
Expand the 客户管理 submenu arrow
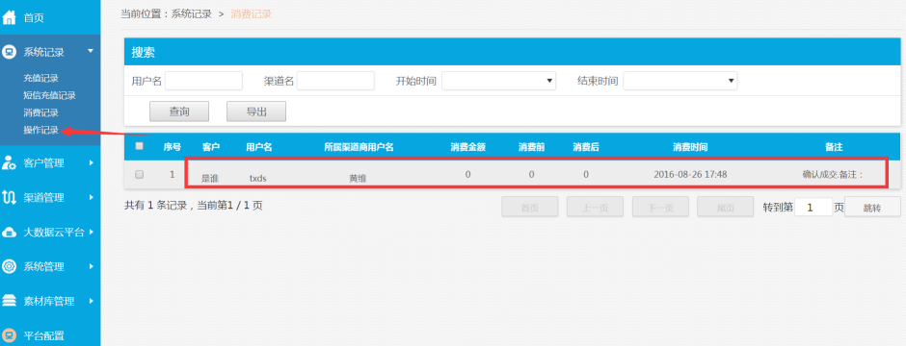92,163
